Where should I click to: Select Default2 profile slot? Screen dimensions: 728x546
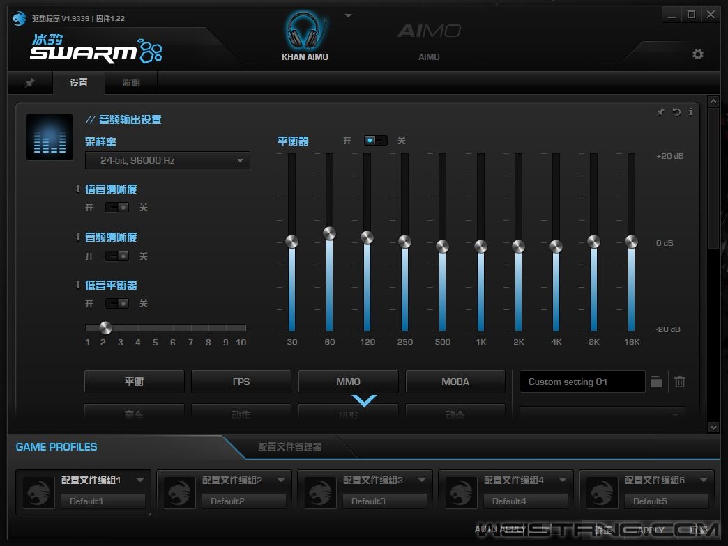(244, 501)
